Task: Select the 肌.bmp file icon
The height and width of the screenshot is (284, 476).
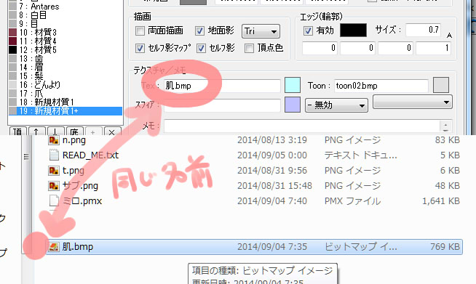Action: coord(54,247)
